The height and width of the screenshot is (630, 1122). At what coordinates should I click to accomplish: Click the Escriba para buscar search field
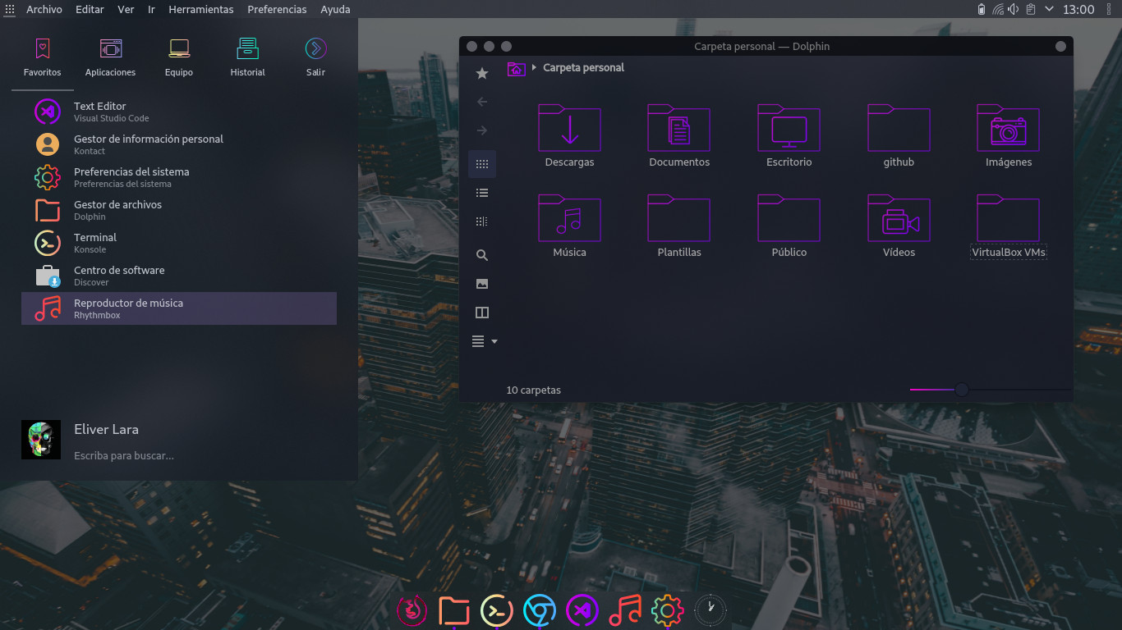pos(123,455)
